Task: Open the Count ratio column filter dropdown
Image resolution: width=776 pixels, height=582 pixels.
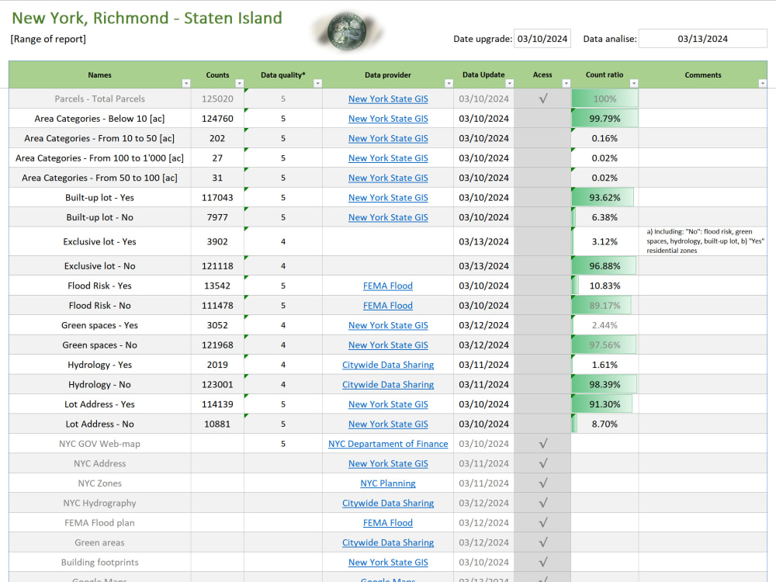Action: [633, 83]
